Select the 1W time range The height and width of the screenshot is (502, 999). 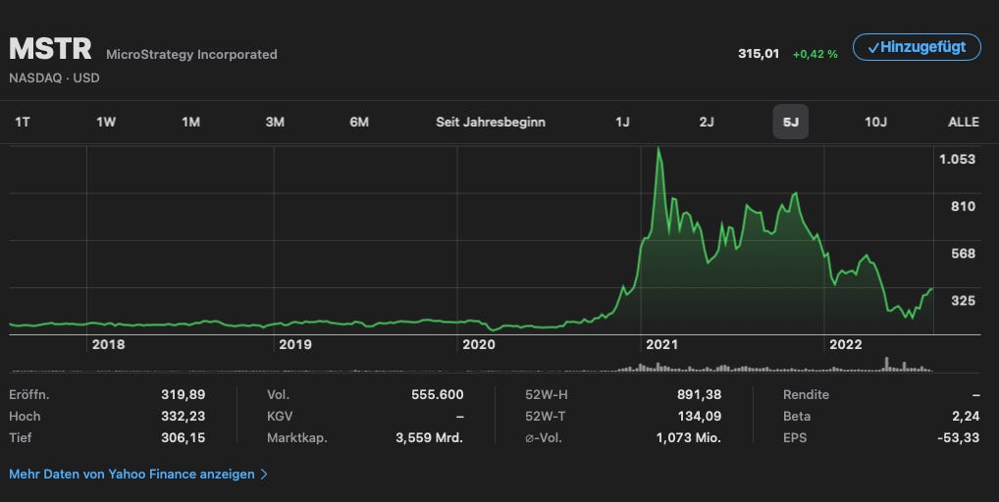click(106, 122)
